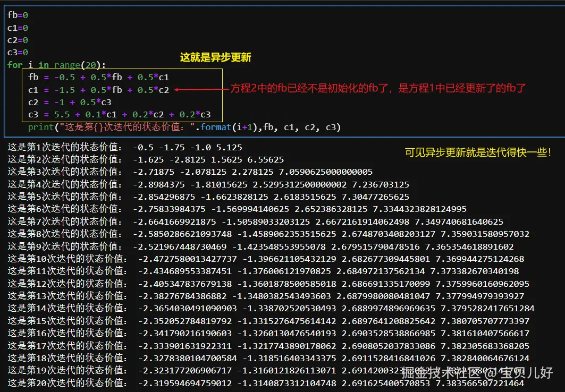Click the yellow note "这就是异步更新"

coord(215,57)
